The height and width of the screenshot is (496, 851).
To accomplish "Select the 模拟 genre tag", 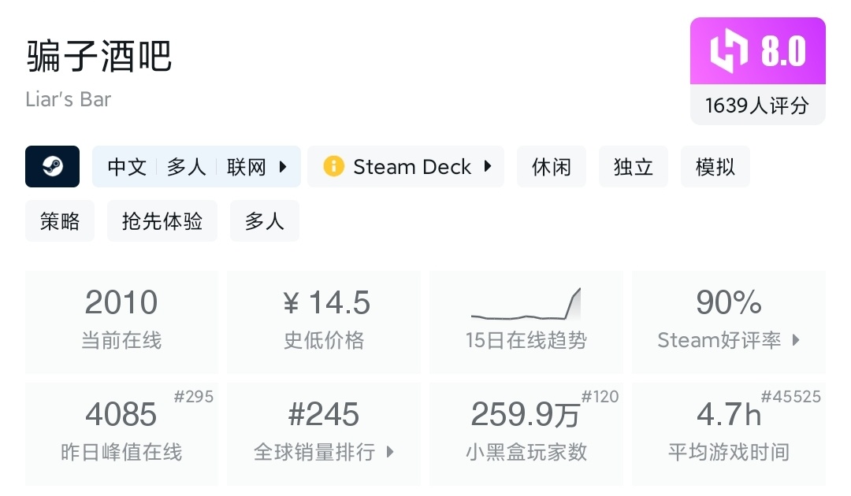I will pyautogui.click(x=715, y=167).
